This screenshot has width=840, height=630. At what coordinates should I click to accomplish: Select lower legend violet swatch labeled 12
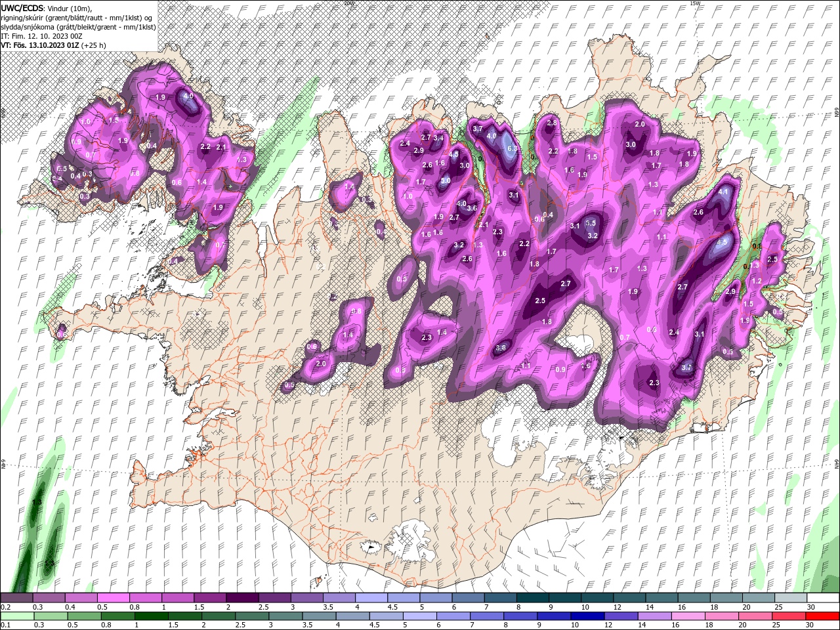(x=620, y=616)
